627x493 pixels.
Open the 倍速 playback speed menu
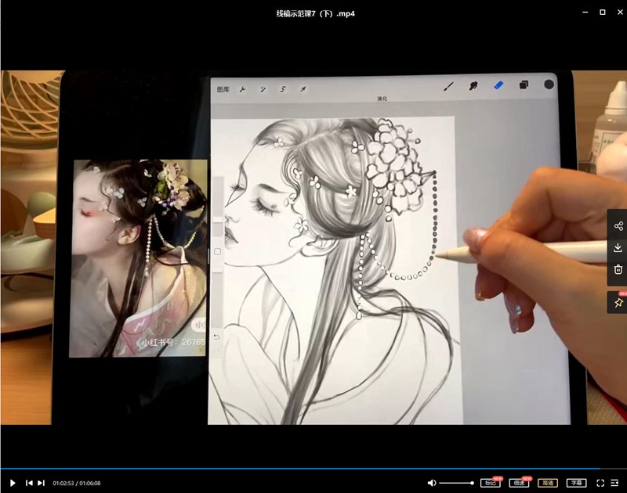519,483
